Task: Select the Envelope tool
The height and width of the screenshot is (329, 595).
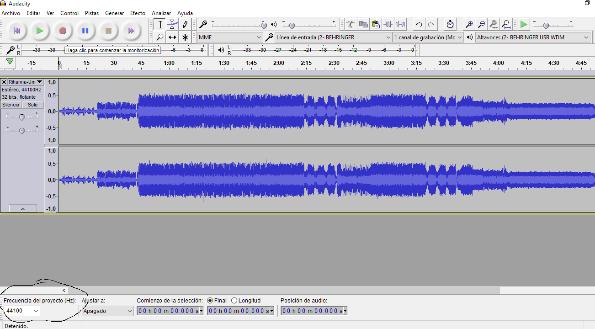Action: coord(172,25)
